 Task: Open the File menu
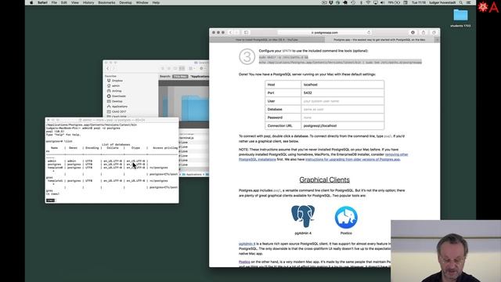(x=54, y=2)
